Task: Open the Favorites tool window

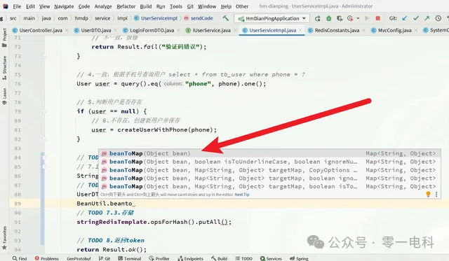Action: (5, 238)
